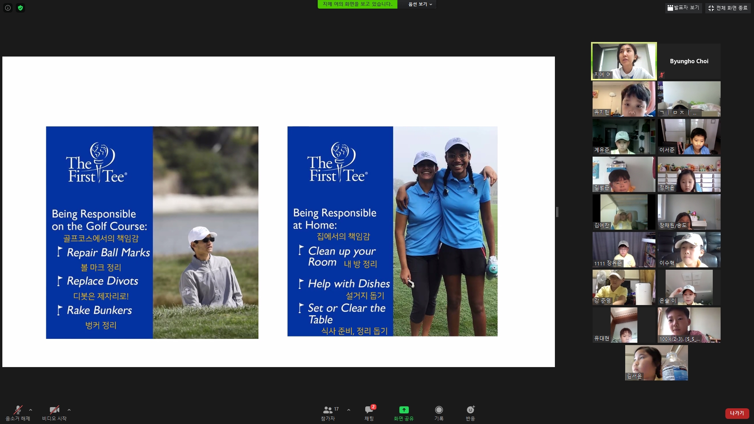This screenshot has height=424, width=754.
Task: Click the meeting information icon
Action: pos(7,8)
